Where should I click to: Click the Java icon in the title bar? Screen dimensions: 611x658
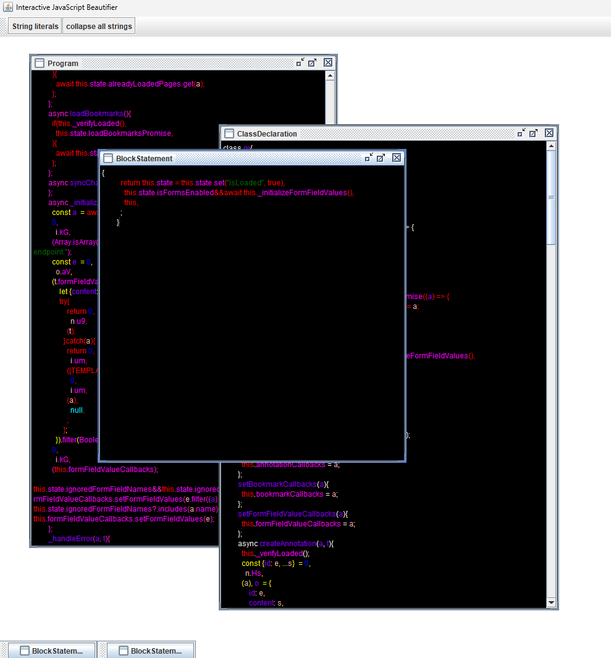[x=7, y=7]
